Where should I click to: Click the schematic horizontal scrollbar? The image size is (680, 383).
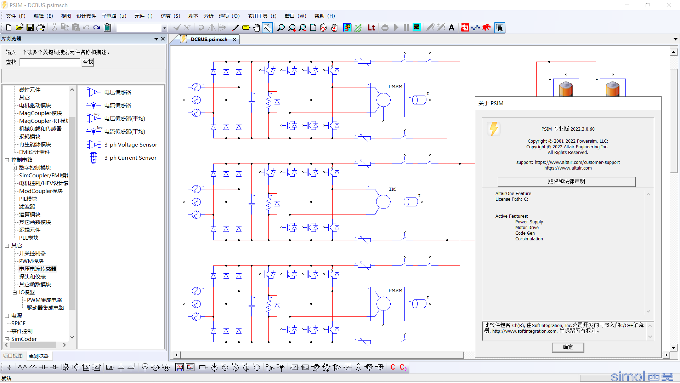[322, 355]
